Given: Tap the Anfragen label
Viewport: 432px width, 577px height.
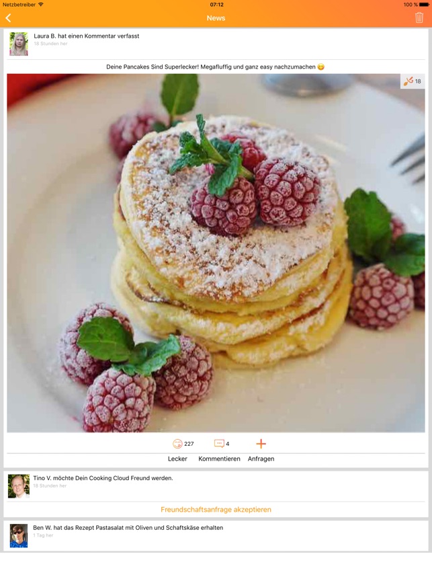Looking at the screenshot, I should pos(261,459).
